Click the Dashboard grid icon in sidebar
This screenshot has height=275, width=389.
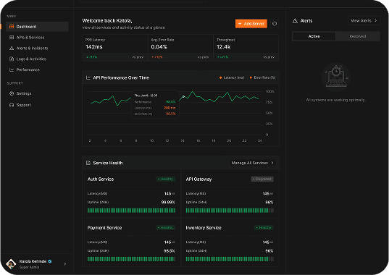click(12, 27)
